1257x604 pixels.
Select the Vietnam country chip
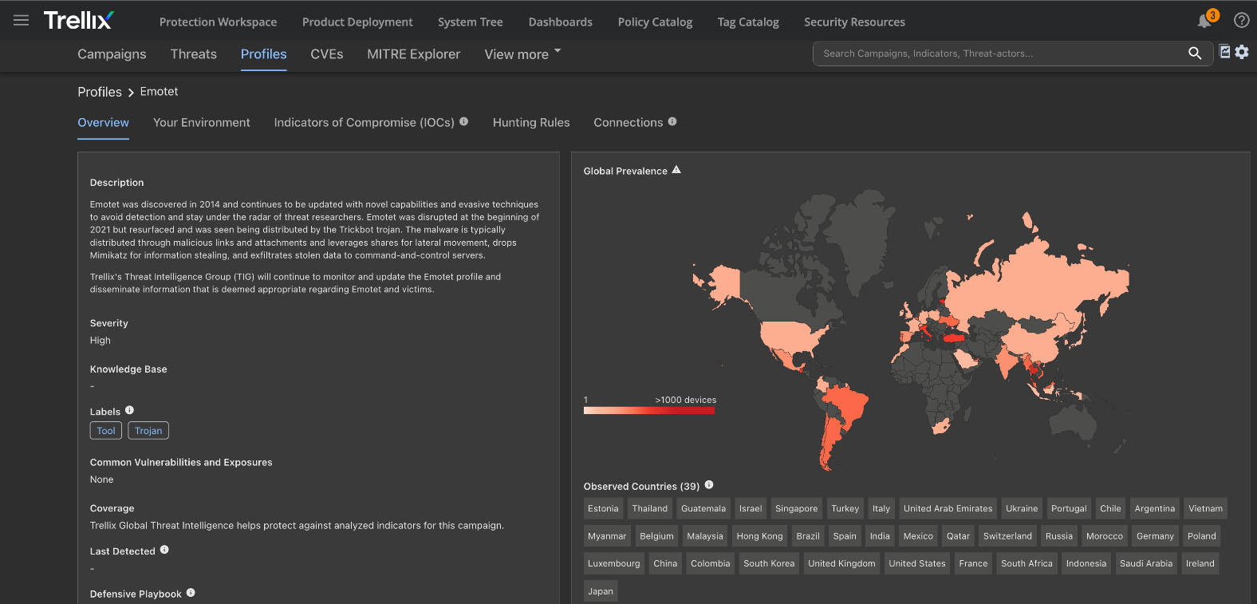point(1205,509)
